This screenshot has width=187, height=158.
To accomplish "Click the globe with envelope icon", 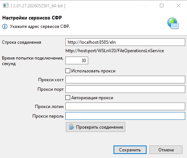I will [x=173, y=23].
